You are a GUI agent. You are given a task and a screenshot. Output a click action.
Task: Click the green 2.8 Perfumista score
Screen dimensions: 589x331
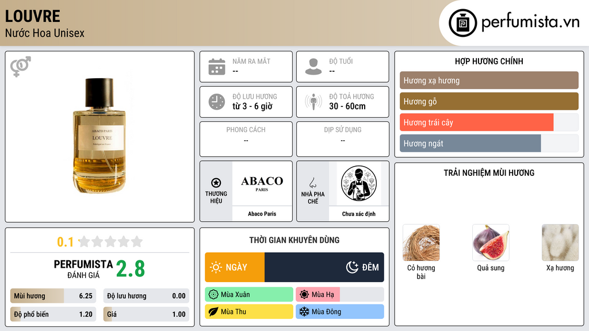point(131,269)
